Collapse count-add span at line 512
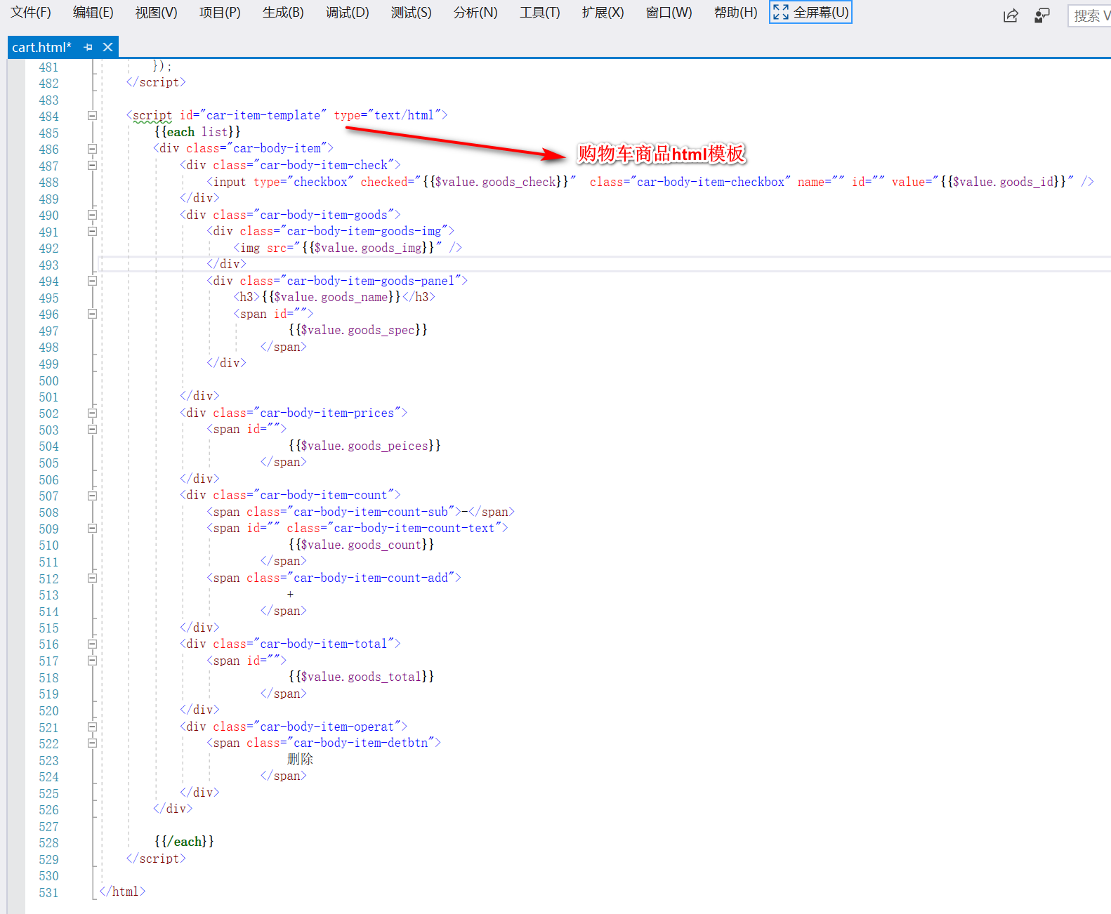The image size is (1111, 914). [92, 578]
